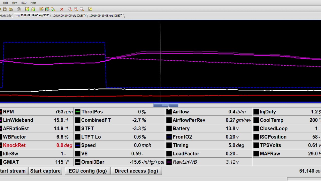Click the save all files icon
321x181 pixels.
tap(11, 9)
